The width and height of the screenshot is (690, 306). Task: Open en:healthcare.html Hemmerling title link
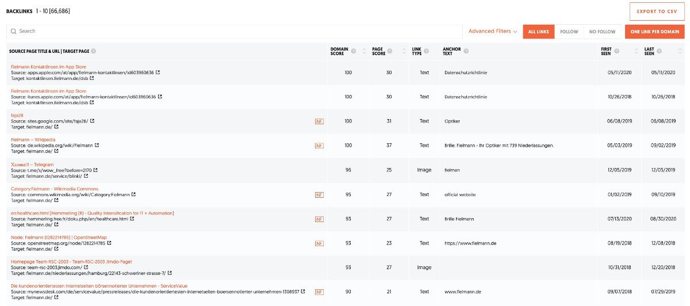point(92,213)
